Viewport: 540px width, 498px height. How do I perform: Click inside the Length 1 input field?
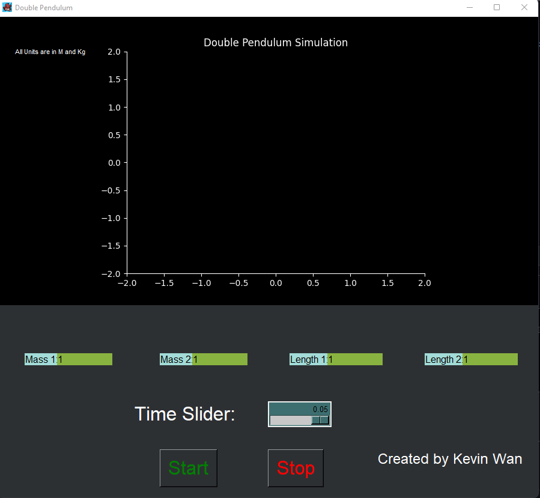pos(354,359)
